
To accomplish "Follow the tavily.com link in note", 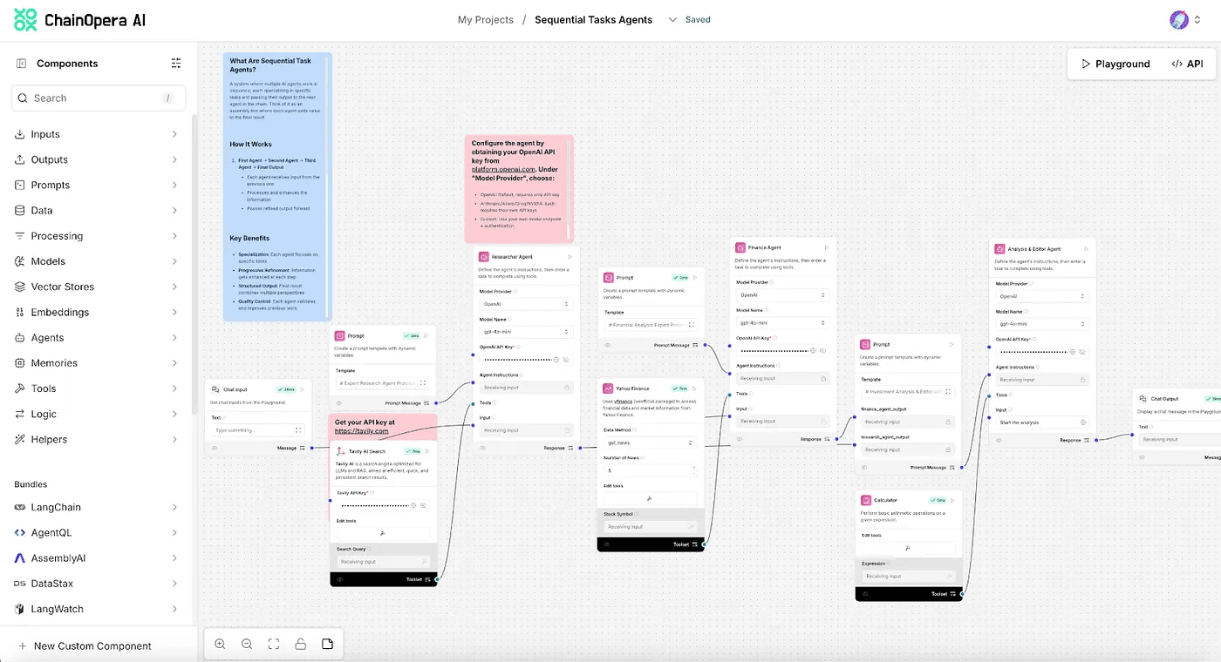I will point(361,430).
